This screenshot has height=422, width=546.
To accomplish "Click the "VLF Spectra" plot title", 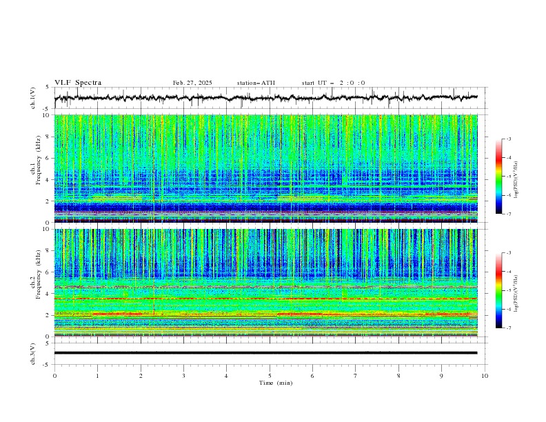I will (78, 83).
